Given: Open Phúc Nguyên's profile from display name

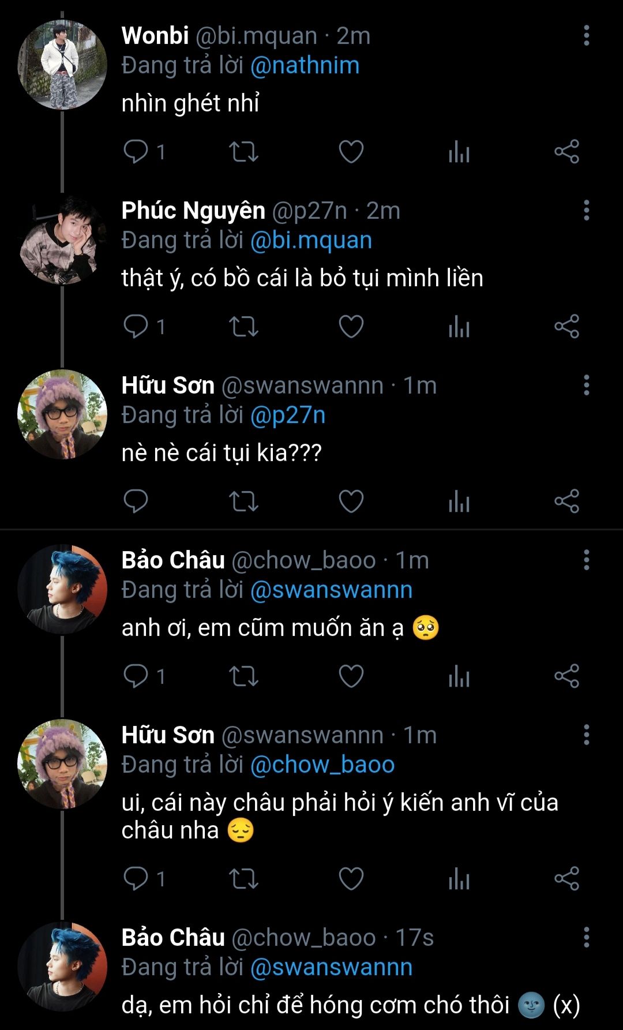Looking at the screenshot, I should pos(193,211).
